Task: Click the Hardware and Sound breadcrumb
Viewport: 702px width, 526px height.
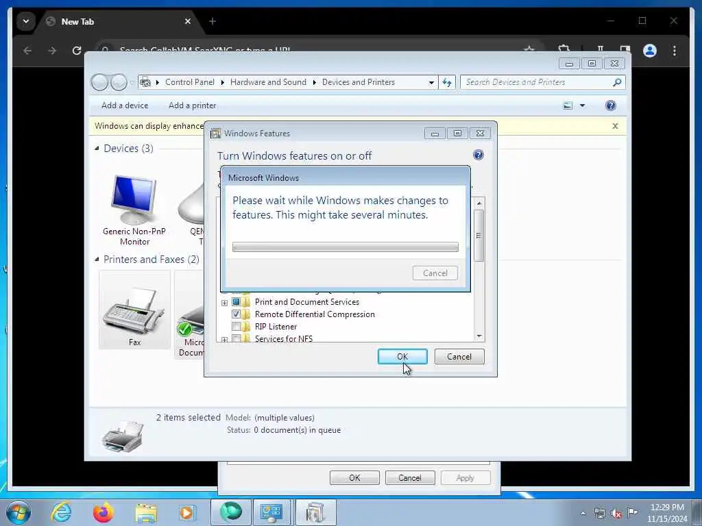Action: 268,82
